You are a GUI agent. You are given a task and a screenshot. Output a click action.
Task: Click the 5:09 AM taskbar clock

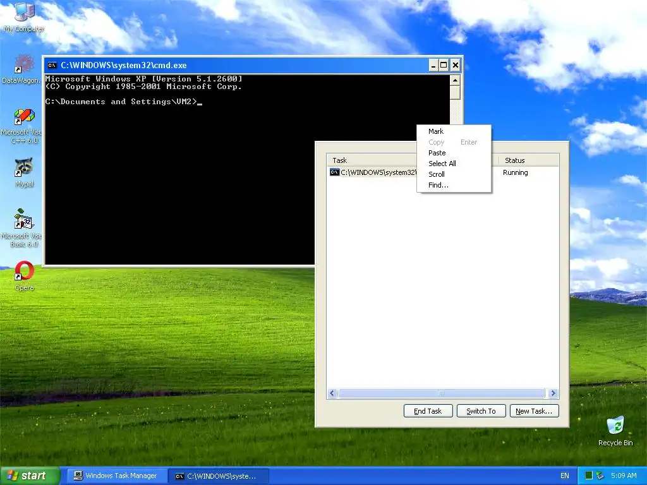pyautogui.click(x=624, y=476)
